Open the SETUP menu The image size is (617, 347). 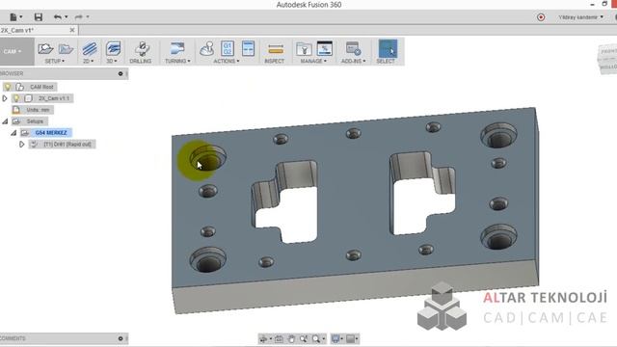55,61
